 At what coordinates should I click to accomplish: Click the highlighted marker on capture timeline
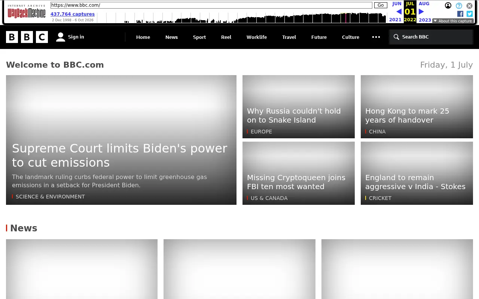tap(345, 18)
